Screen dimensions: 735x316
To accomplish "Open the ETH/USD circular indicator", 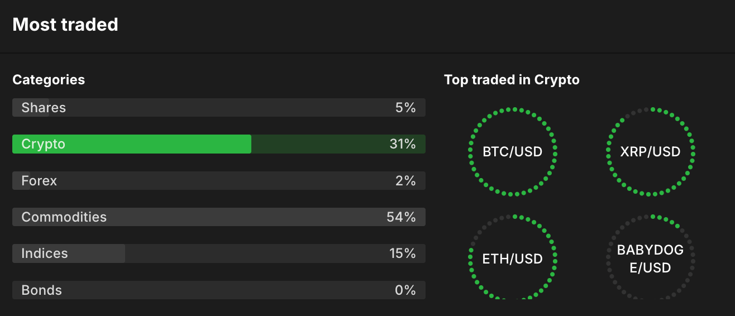I will [x=513, y=259].
